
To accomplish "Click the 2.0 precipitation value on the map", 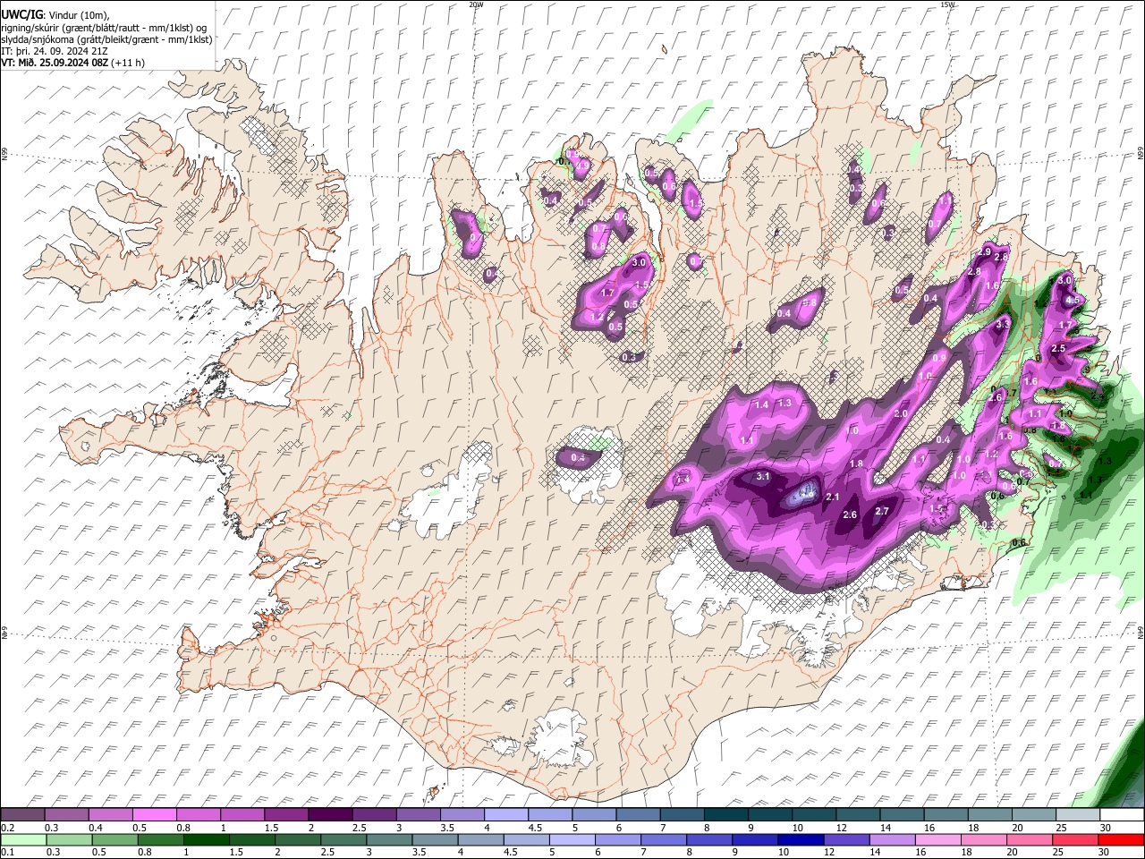I will pyautogui.click(x=901, y=414).
